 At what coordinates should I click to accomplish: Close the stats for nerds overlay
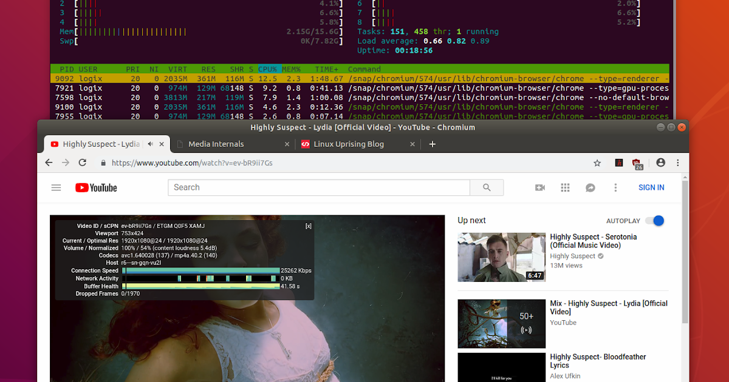(x=308, y=226)
